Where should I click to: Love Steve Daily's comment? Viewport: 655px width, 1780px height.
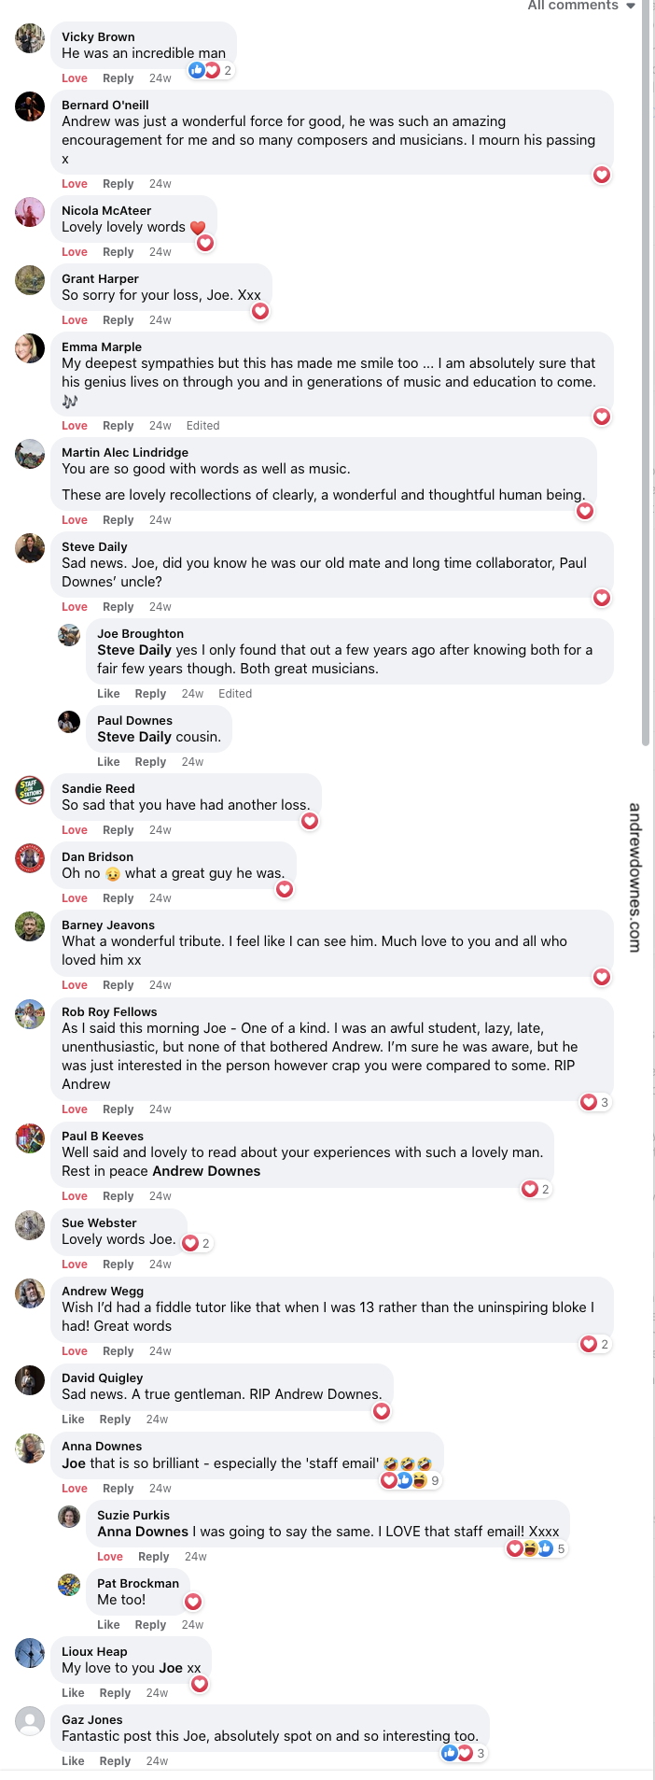[x=74, y=606]
